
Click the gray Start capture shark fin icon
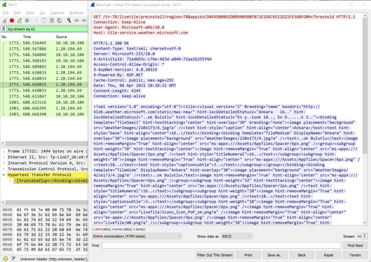click(4, 21)
